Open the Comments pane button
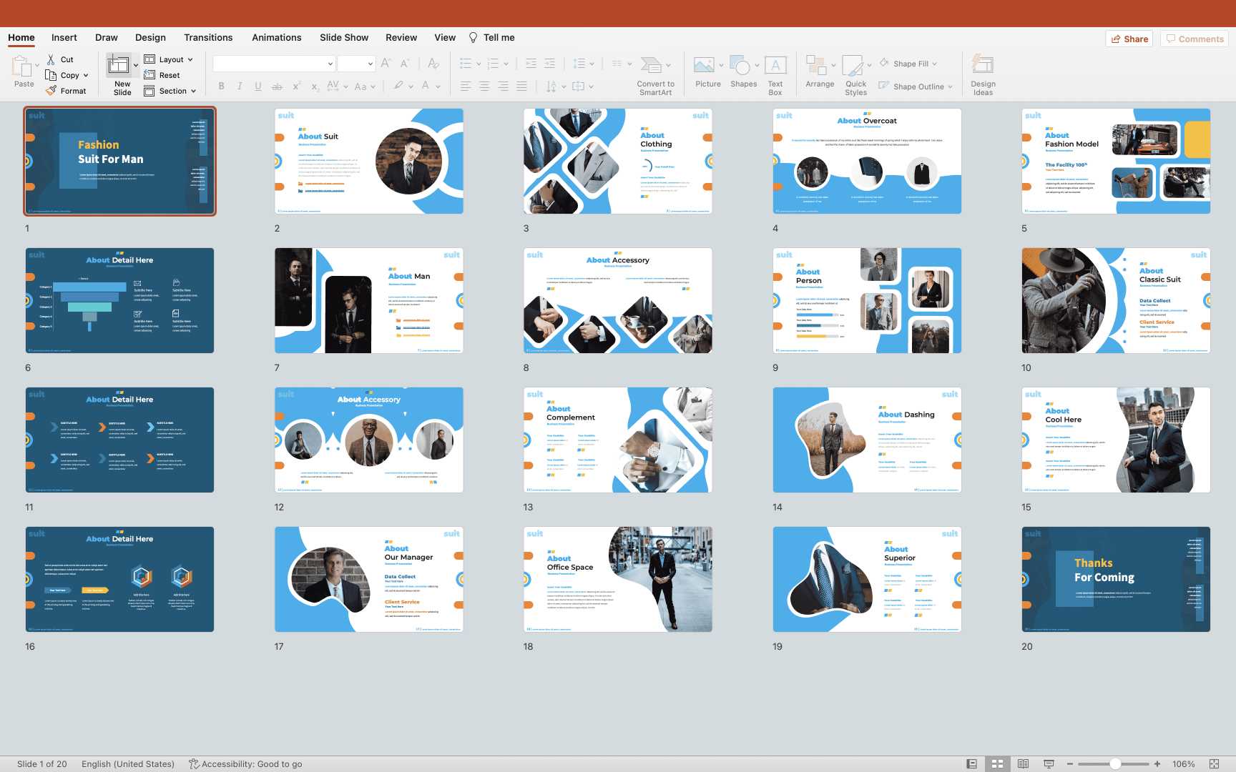 tap(1195, 39)
